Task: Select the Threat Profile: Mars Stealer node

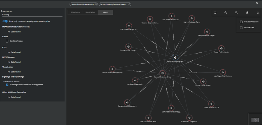Action: click(112, 69)
